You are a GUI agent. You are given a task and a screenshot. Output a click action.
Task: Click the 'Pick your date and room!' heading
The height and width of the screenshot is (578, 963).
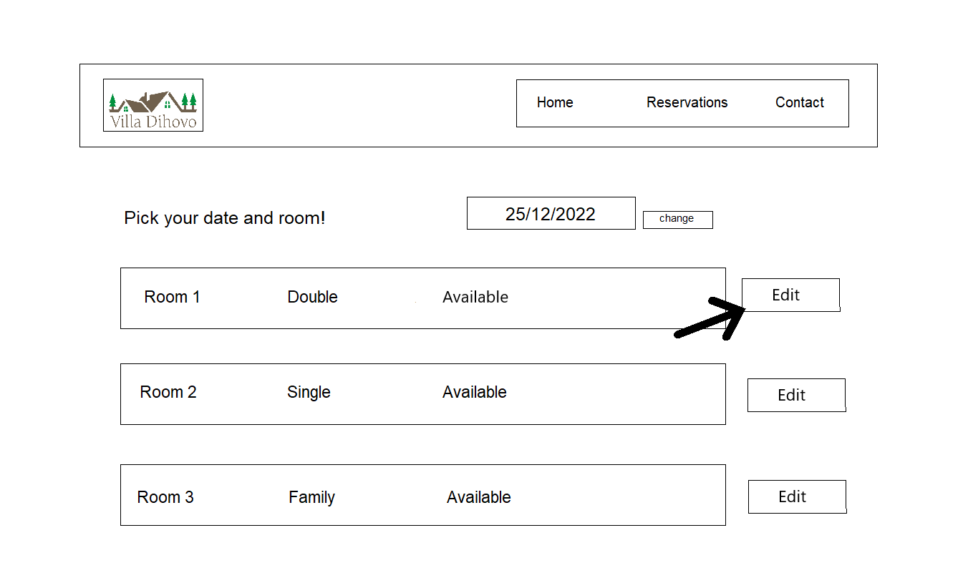pos(225,218)
